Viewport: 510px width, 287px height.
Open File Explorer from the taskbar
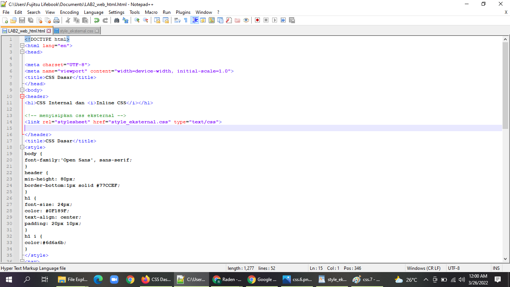click(73, 280)
